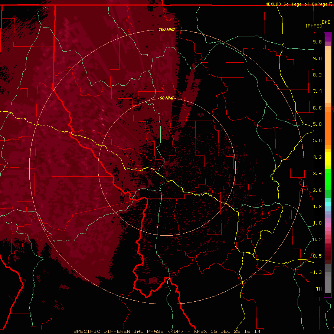Screen dimensions: 334x334
Task: Click the '5.8' color scale value
Action: (317, 124)
